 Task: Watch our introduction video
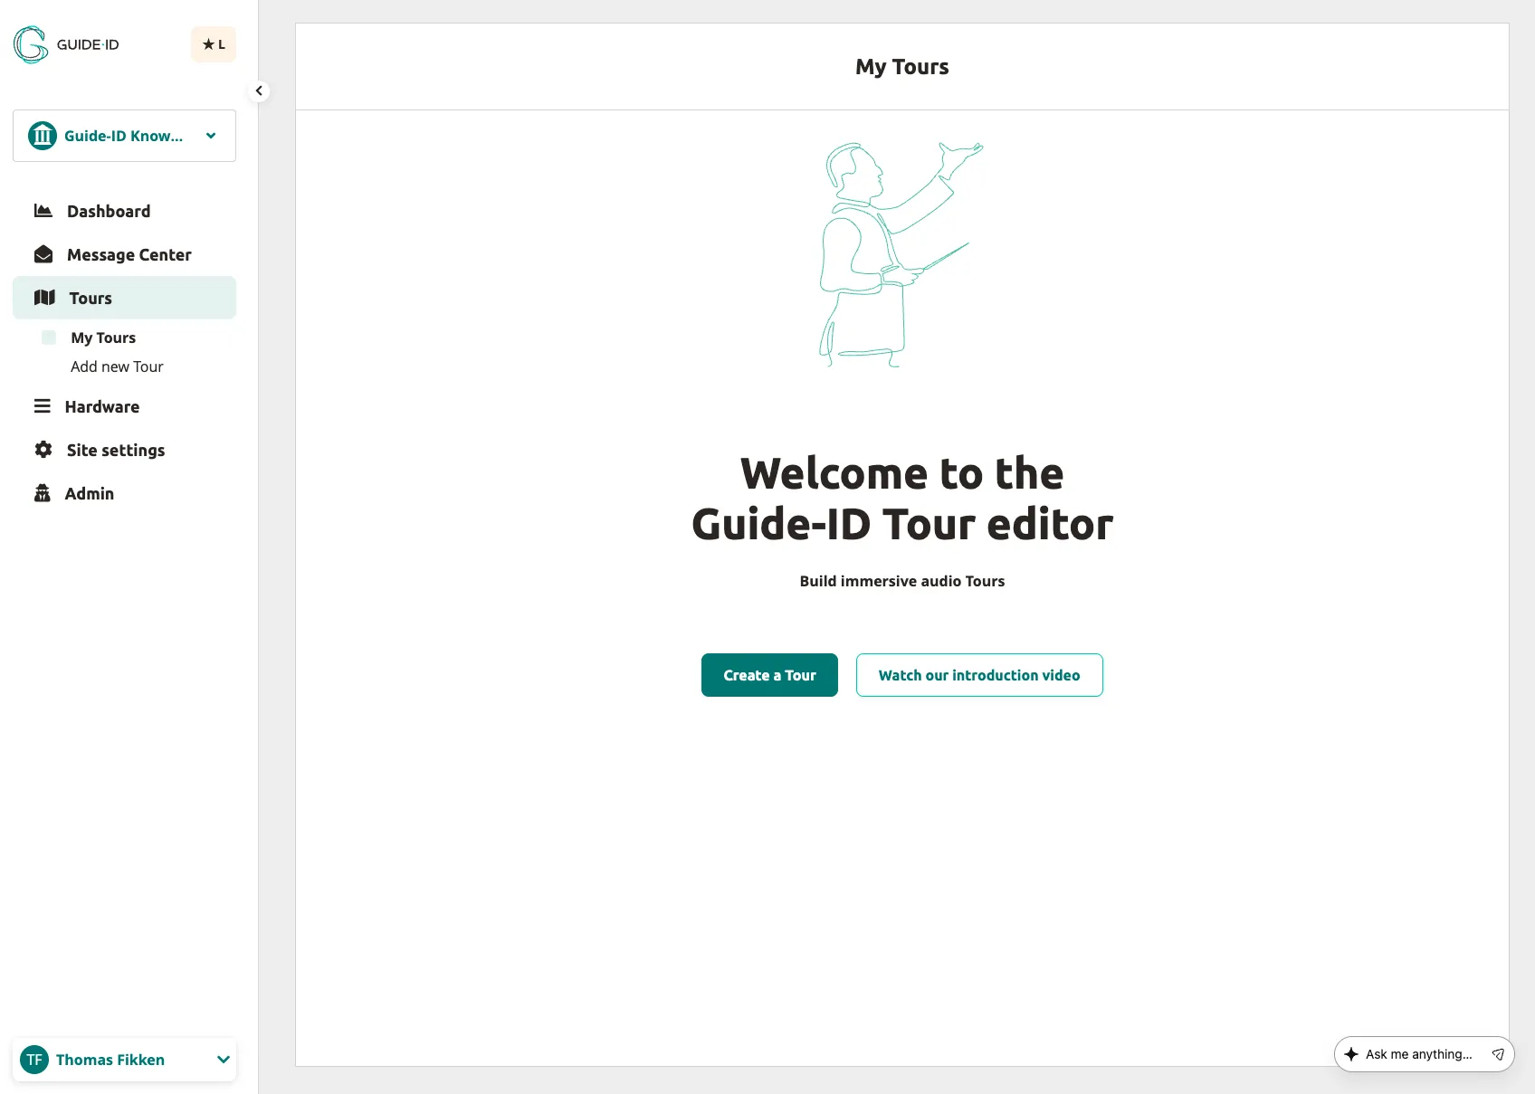click(x=979, y=675)
